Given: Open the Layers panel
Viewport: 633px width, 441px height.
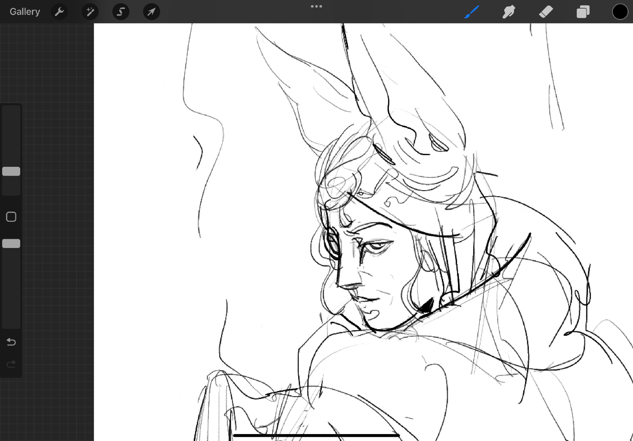Looking at the screenshot, I should click(583, 12).
